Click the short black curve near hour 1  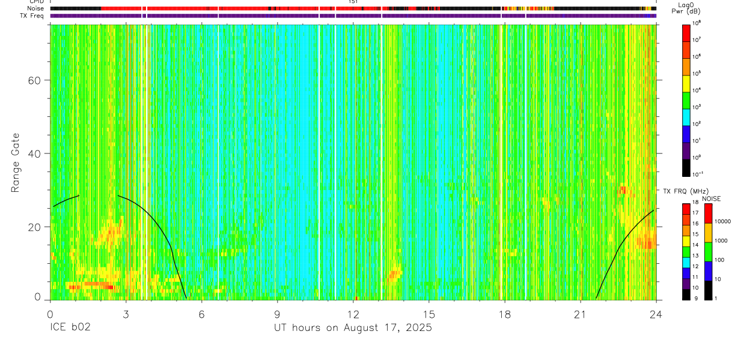(x=66, y=201)
